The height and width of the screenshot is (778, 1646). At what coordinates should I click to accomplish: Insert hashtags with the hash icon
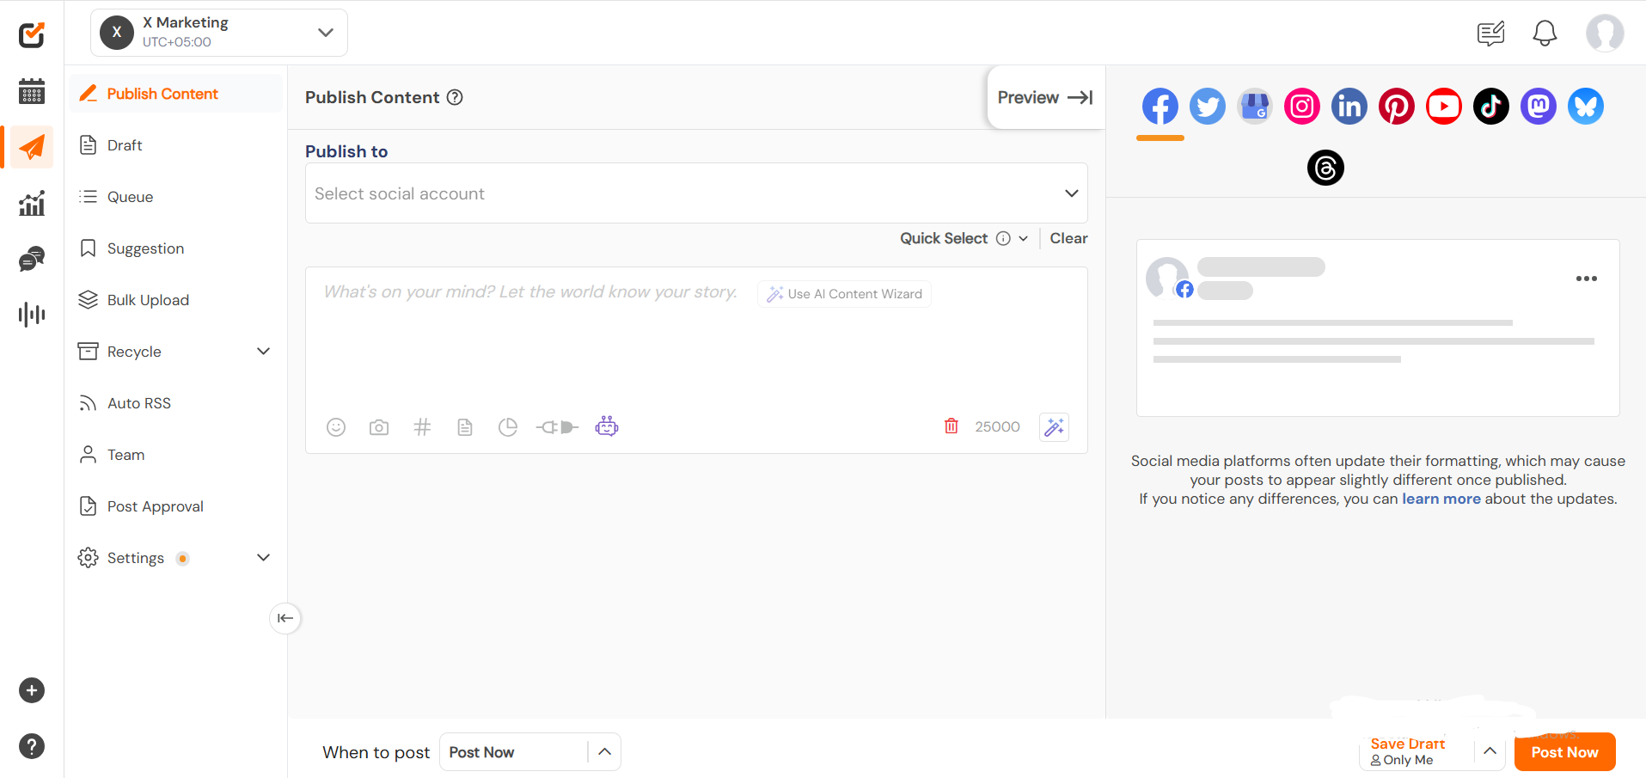pos(422,427)
